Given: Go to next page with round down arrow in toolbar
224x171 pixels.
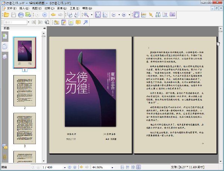Looking at the screenshot, I should (45, 15).
